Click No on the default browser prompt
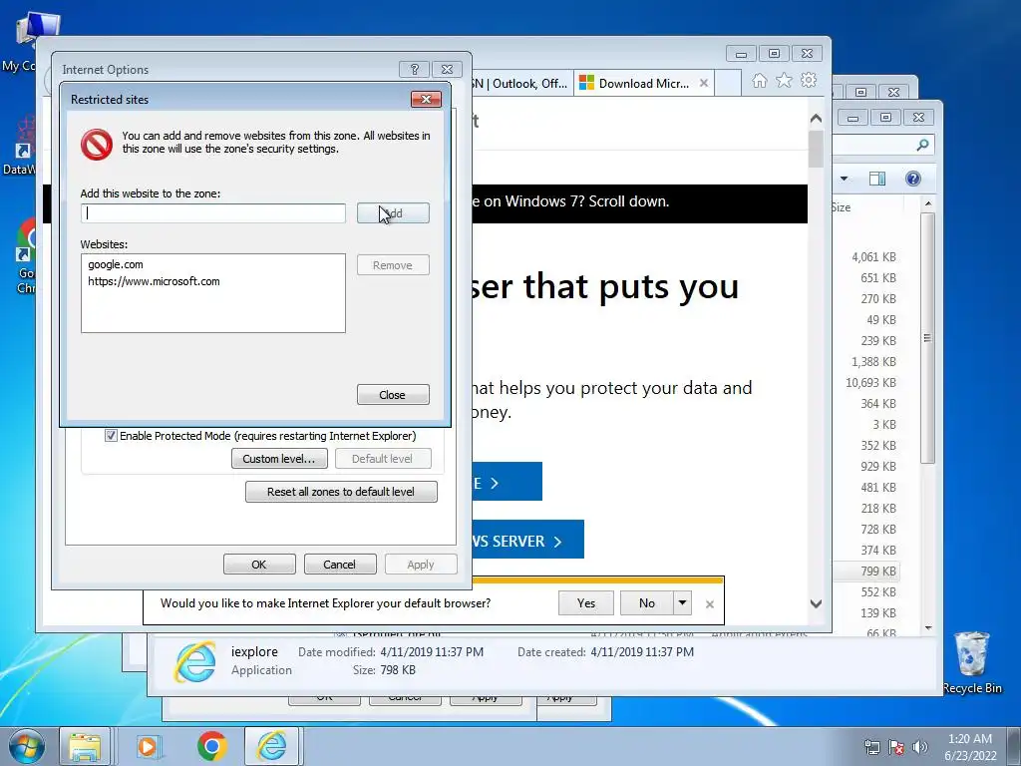Screen dimensions: 1021x766 646,603
